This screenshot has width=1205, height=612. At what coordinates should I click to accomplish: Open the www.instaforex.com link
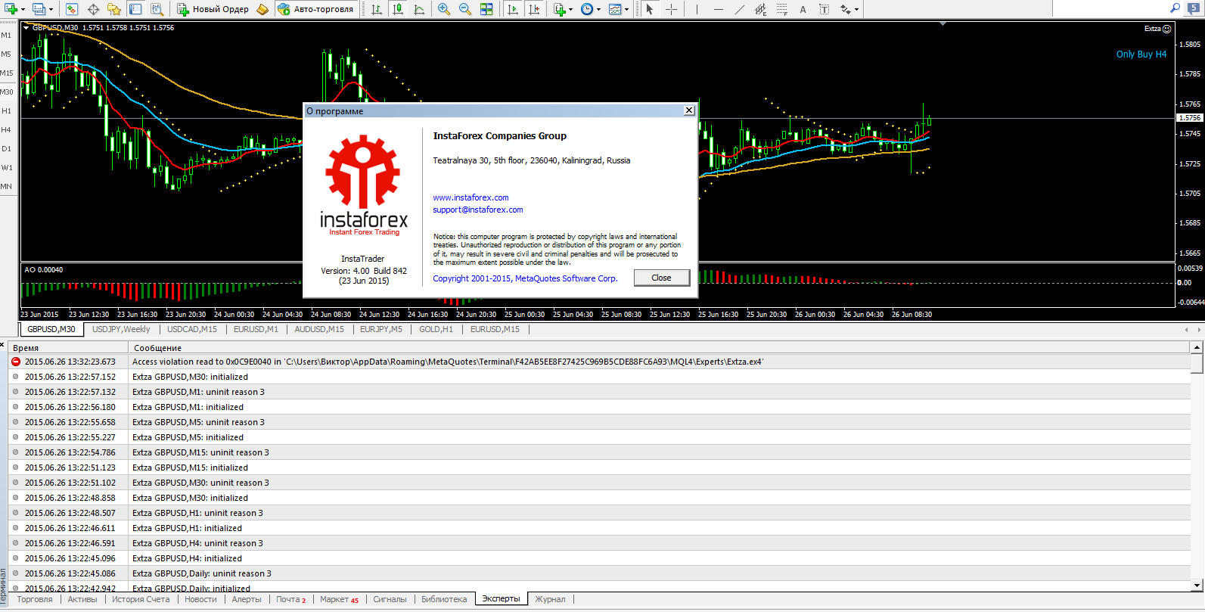[471, 197]
